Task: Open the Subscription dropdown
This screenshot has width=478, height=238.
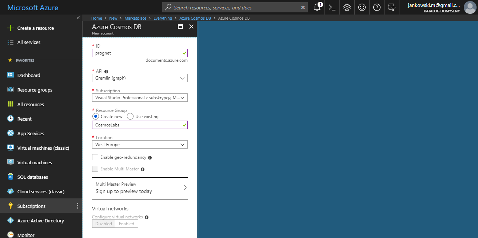Action: click(140, 97)
